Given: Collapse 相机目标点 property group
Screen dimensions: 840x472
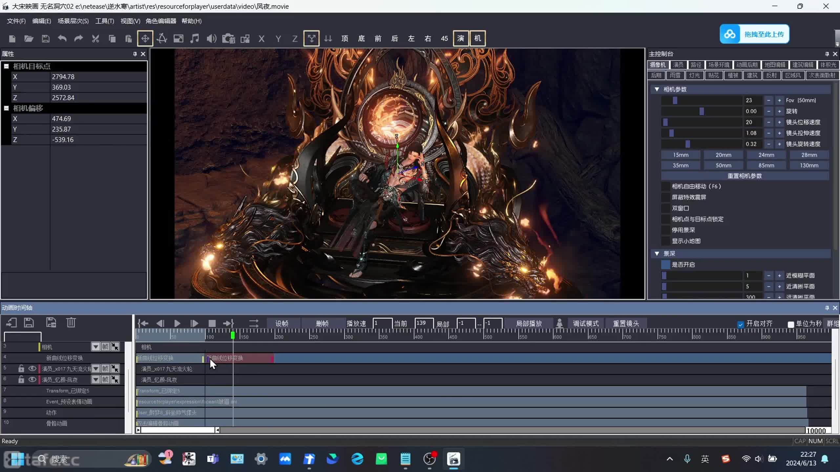Looking at the screenshot, I should point(6,66).
